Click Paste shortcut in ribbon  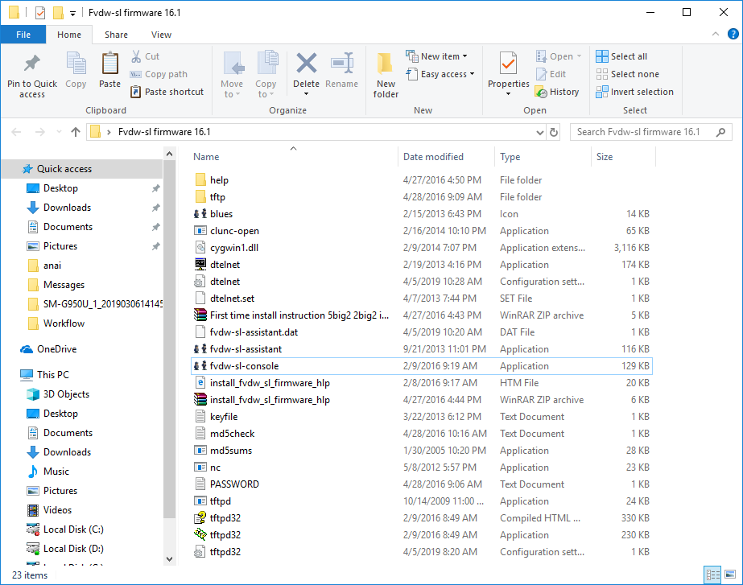167,92
